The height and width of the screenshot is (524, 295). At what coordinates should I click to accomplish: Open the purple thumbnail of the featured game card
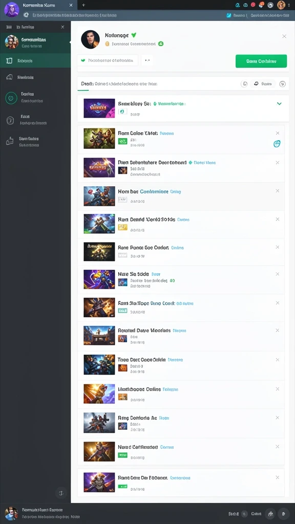99,108
